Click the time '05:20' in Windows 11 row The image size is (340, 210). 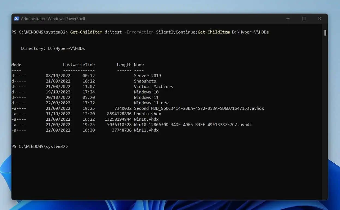89,98
